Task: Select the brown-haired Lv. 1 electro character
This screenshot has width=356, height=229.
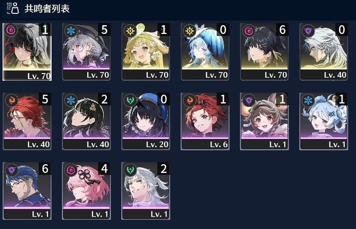Action: click(x=264, y=121)
